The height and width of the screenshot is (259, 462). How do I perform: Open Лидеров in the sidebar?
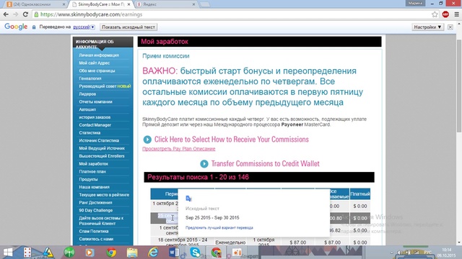(x=87, y=94)
